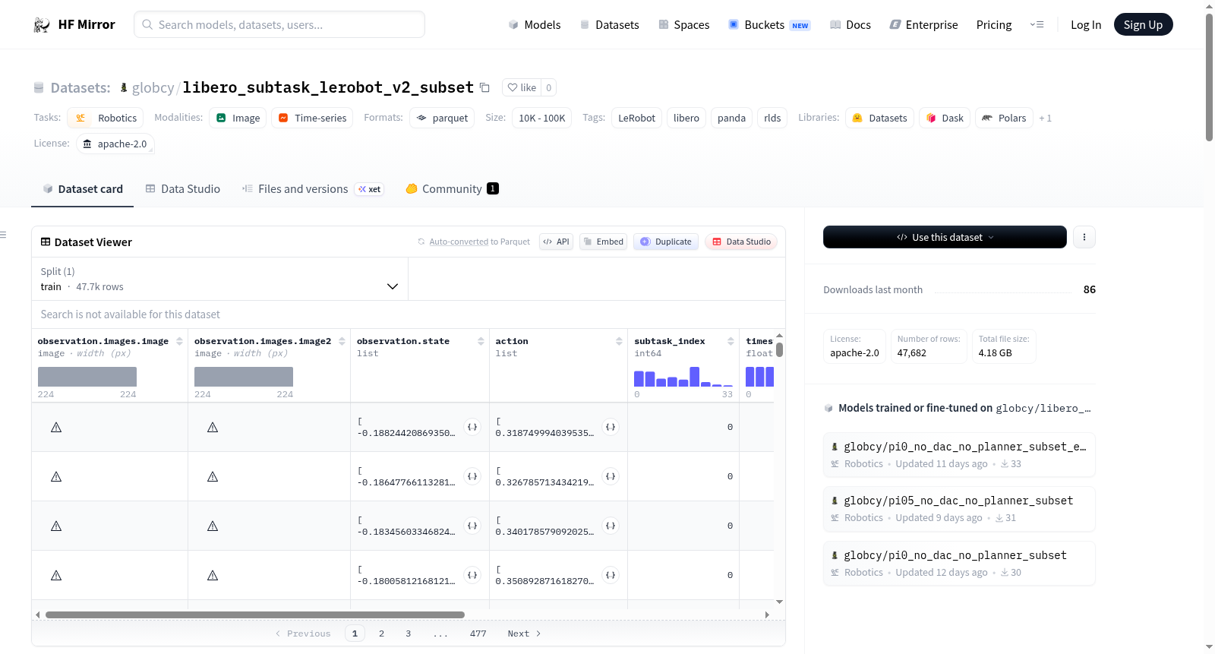Sort by the observation.images.image2 column
Viewport: 1215px width, 654px height.
click(x=342, y=341)
